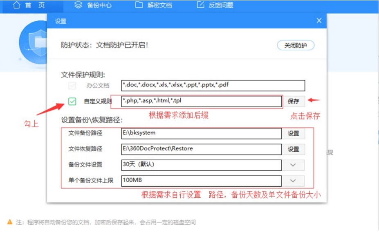Viewport: 379px width, 232px height.
Task: Expand the 备份文件设置 dropdown arrow
Action: click(293, 165)
